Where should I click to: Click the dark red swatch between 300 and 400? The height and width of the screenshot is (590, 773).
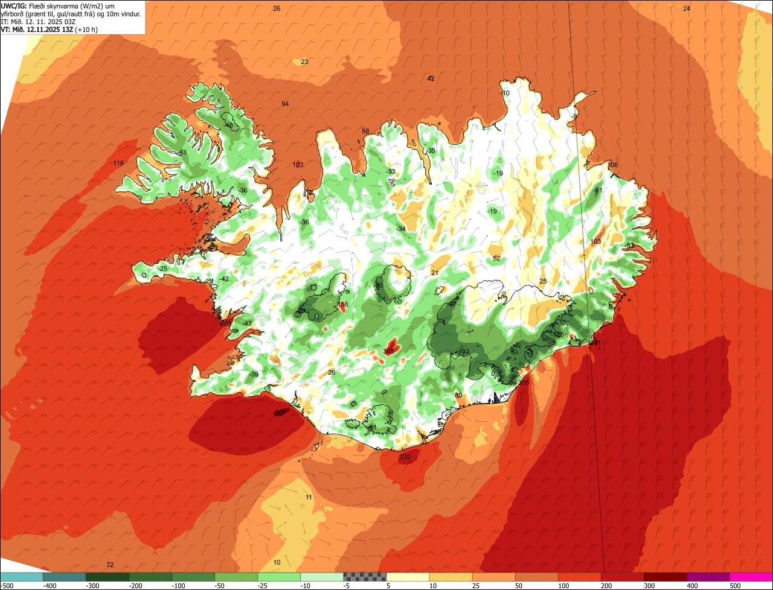[x=665, y=577]
